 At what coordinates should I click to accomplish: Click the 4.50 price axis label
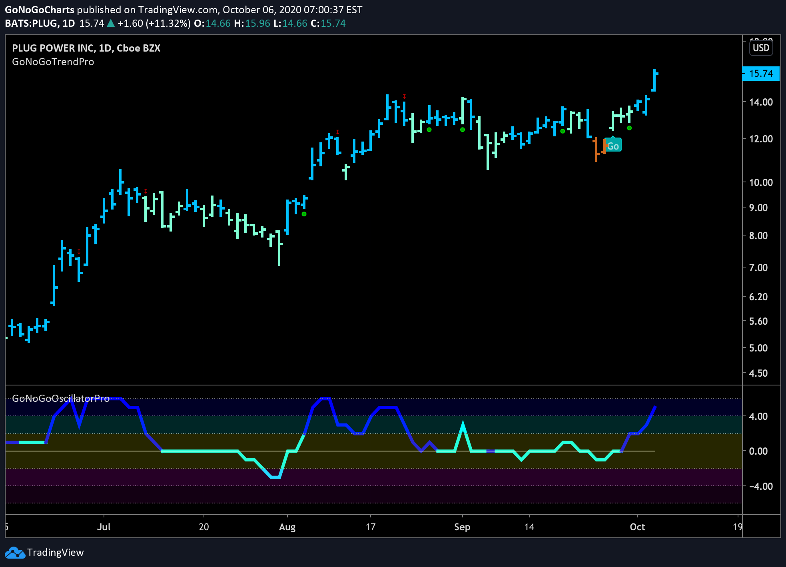point(758,373)
